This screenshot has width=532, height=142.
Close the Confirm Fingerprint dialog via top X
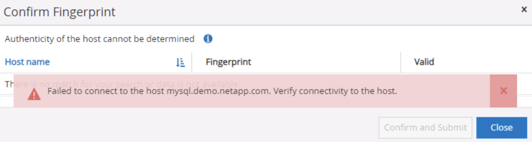click(524, 10)
